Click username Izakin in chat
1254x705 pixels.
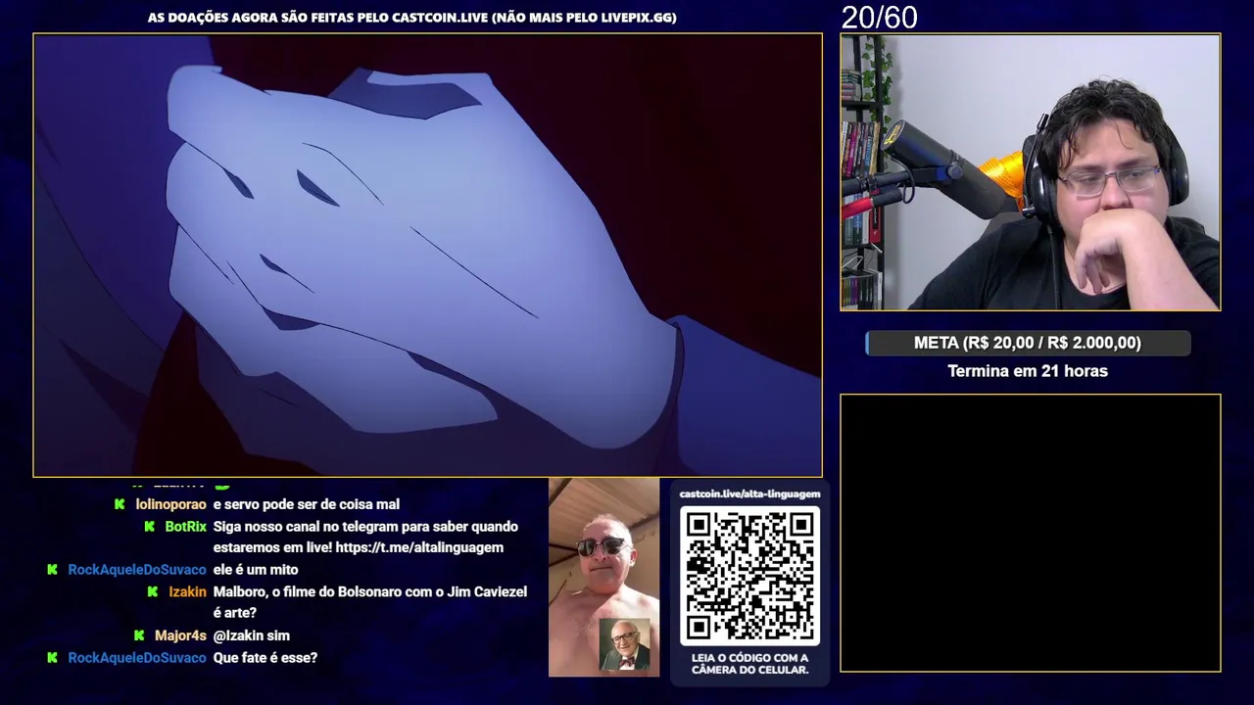tap(187, 592)
